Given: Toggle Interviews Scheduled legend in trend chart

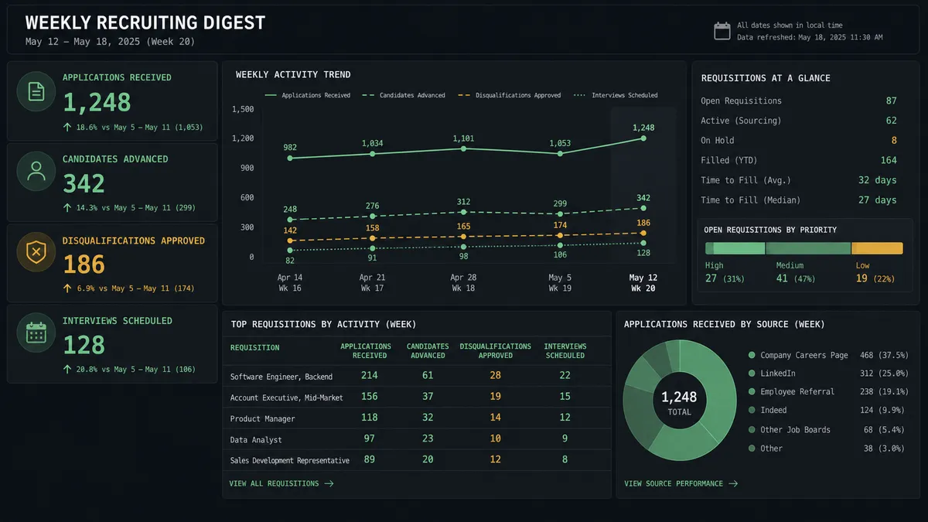Looking at the screenshot, I should pos(616,95).
